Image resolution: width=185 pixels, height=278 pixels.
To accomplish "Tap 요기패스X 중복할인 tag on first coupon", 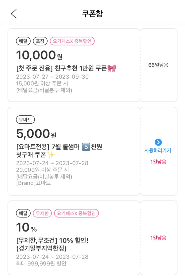I will [x=72, y=41].
